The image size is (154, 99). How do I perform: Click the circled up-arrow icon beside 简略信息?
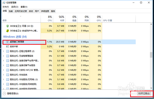point(4,94)
